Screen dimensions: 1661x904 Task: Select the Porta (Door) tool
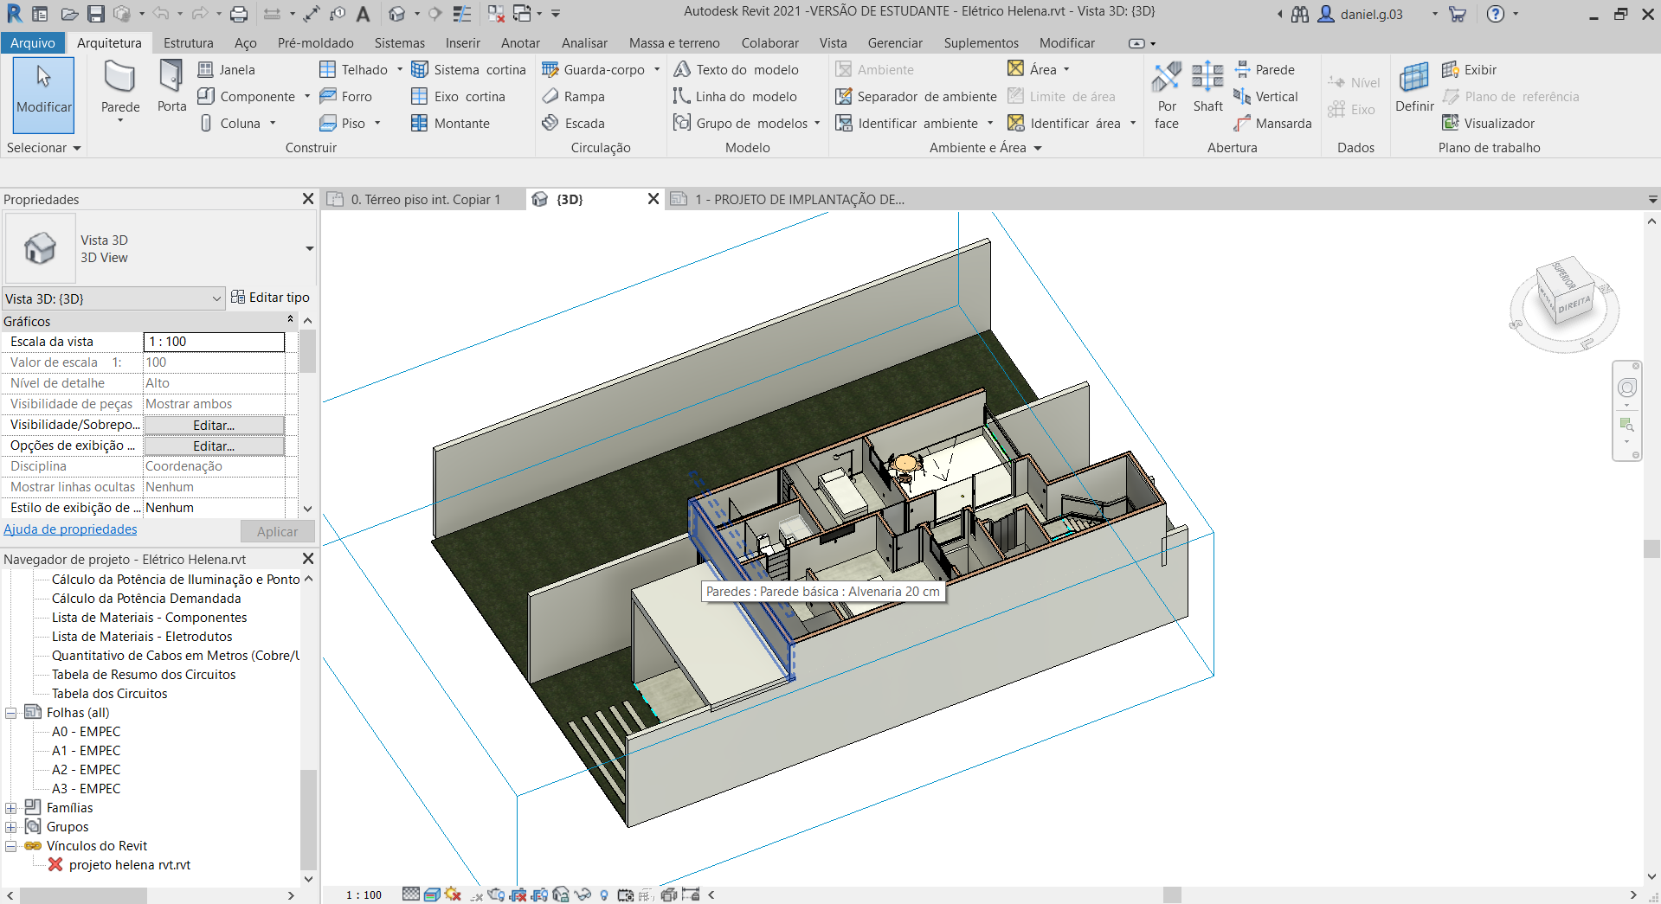point(171,91)
